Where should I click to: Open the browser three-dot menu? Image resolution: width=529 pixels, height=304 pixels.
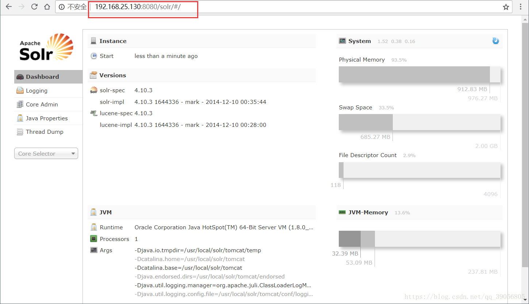coord(521,7)
